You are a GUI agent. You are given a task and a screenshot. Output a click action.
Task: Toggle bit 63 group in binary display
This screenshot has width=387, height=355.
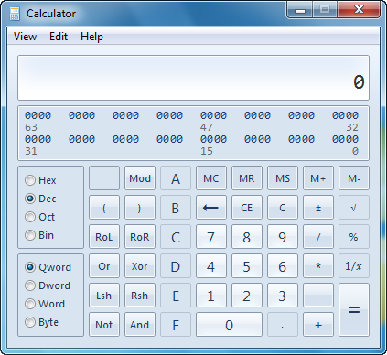pyautogui.click(x=38, y=115)
